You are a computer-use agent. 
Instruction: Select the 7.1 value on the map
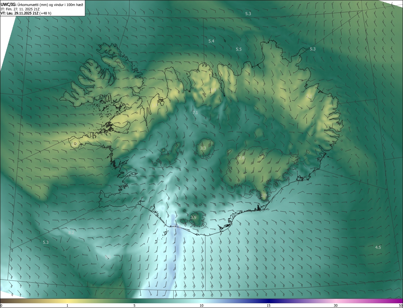(195, 112)
